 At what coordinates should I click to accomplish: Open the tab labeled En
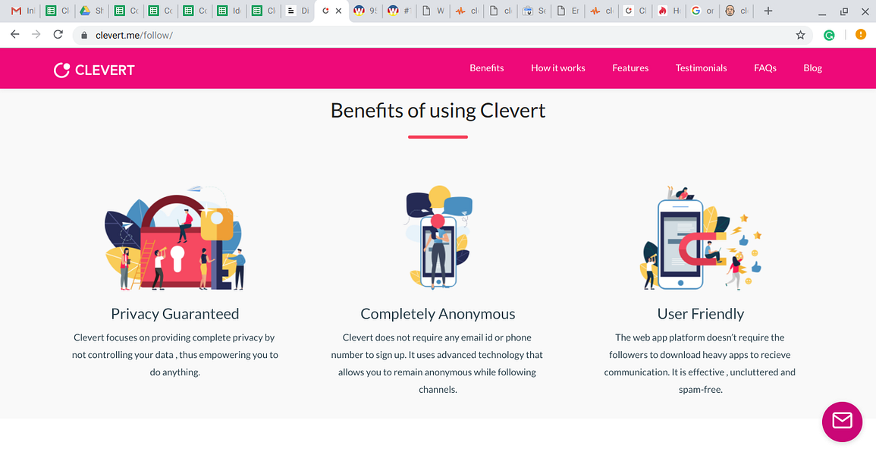pyautogui.click(x=568, y=11)
